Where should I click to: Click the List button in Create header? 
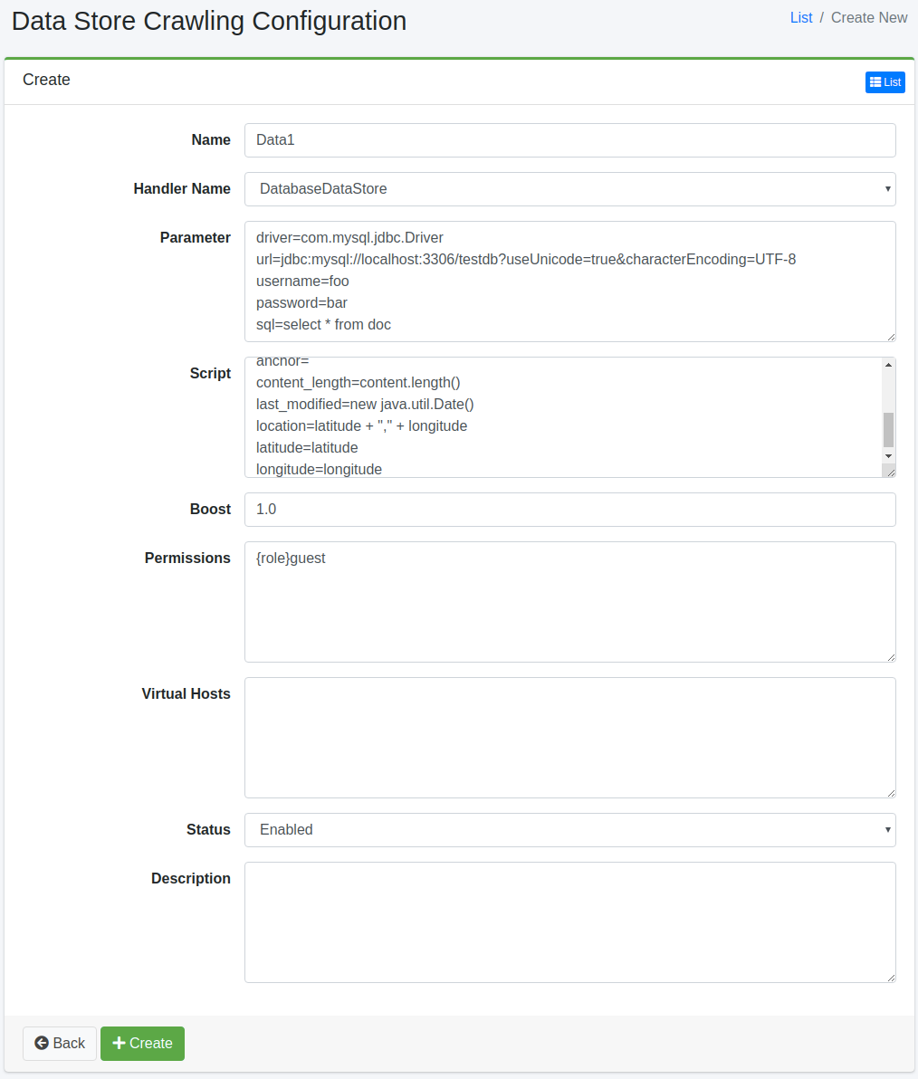click(885, 82)
